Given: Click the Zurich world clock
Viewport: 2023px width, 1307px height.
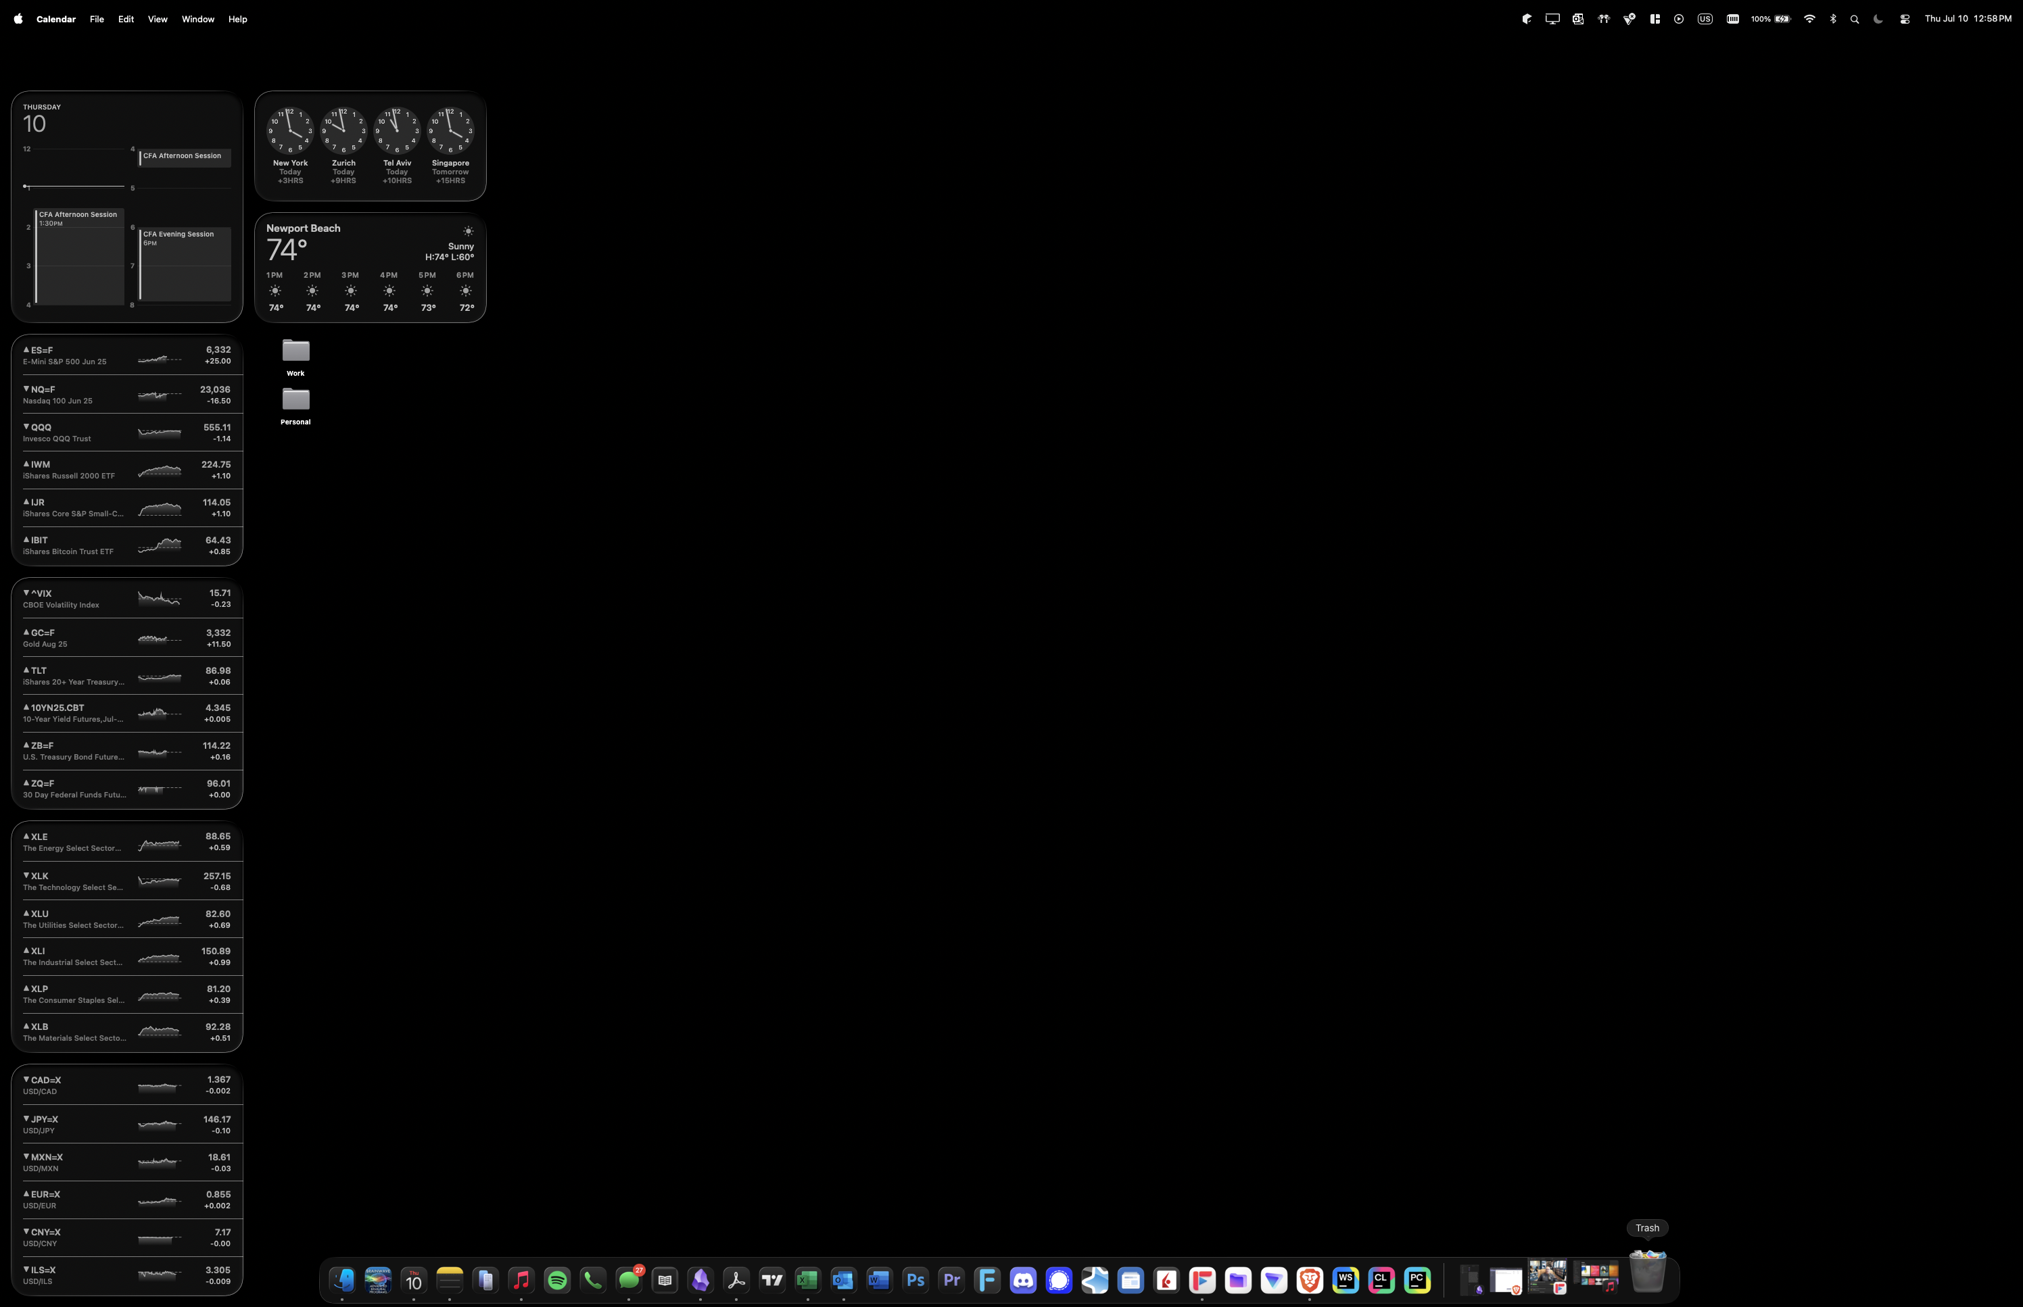Looking at the screenshot, I should coord(344,146).
